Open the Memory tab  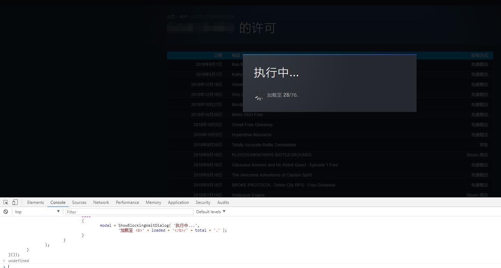click(153, 202)
